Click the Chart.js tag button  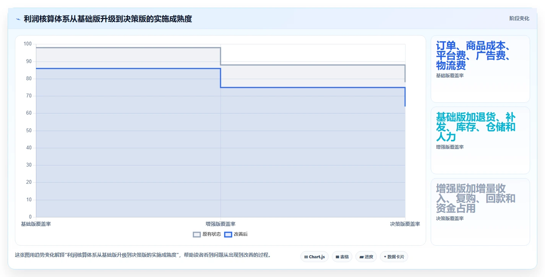[x=315, y=257]
